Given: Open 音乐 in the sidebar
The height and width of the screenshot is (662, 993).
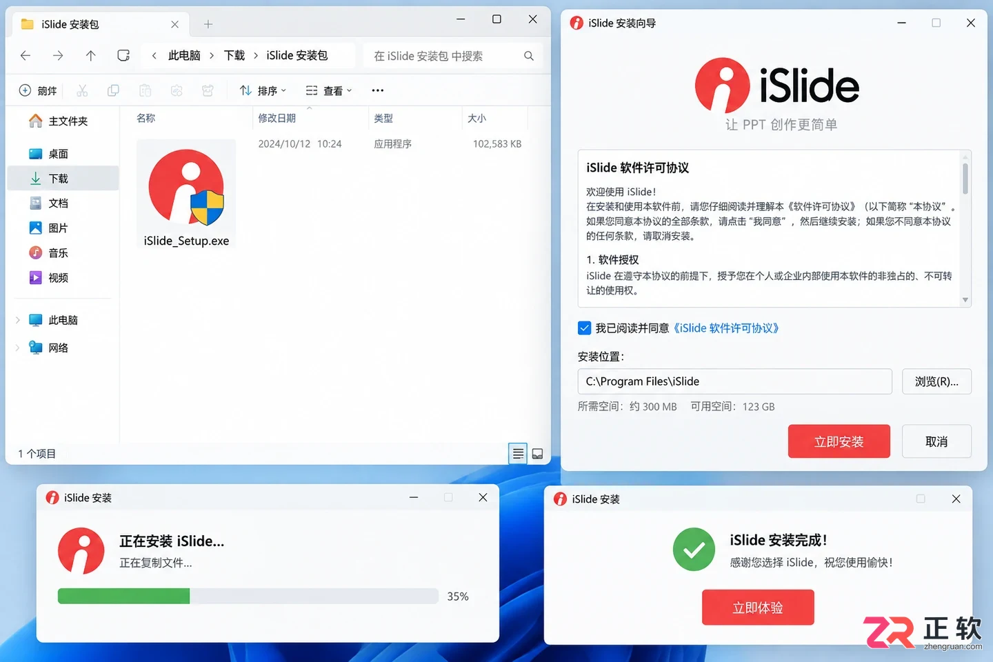Looking at the screenshot, I should (x=63, y=253).
